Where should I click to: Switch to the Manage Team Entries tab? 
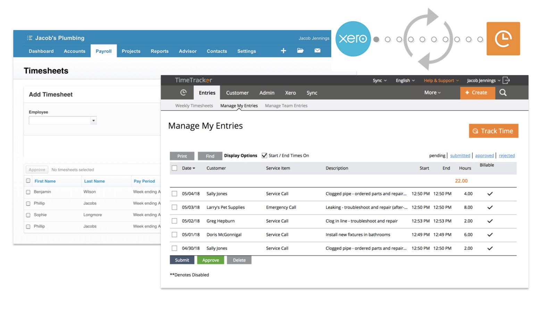pyautogui.click(x=286, y=106)
